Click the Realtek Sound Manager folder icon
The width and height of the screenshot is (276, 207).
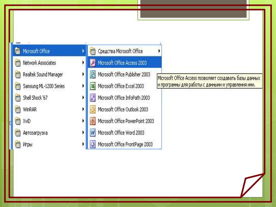[x=18, y=74]
